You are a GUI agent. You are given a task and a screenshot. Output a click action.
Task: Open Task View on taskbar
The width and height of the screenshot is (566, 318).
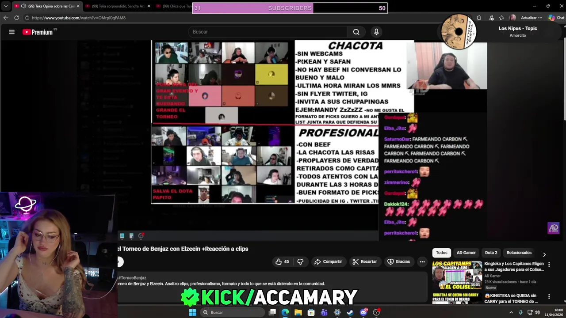click(272, 312)
